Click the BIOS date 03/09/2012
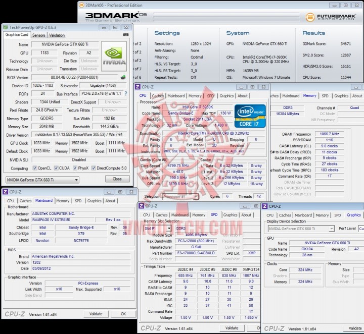The height and width of the screenshot is (334, 364). 81,268
